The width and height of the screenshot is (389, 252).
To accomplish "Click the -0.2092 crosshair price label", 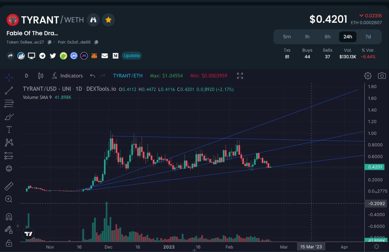I will pyautogui.click(x=376, y=204).
